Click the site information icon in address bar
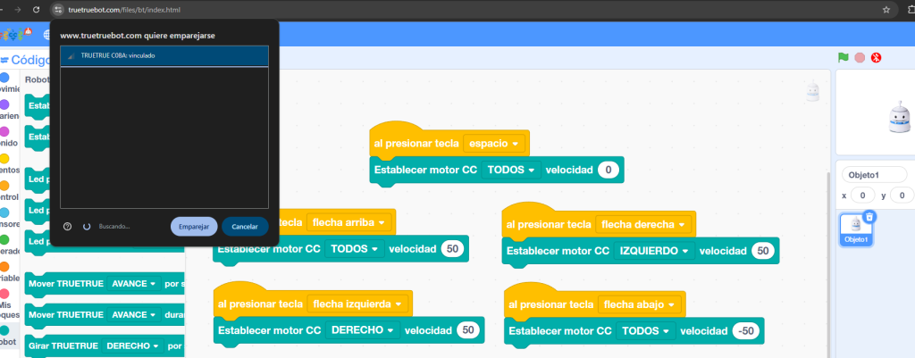 [x=58, y=9]
